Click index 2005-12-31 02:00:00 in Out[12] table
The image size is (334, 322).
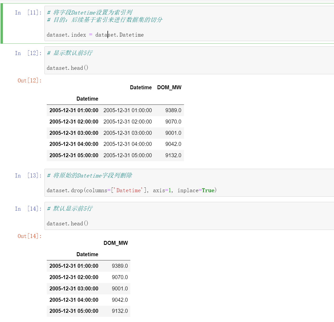(x=74, y=122)
